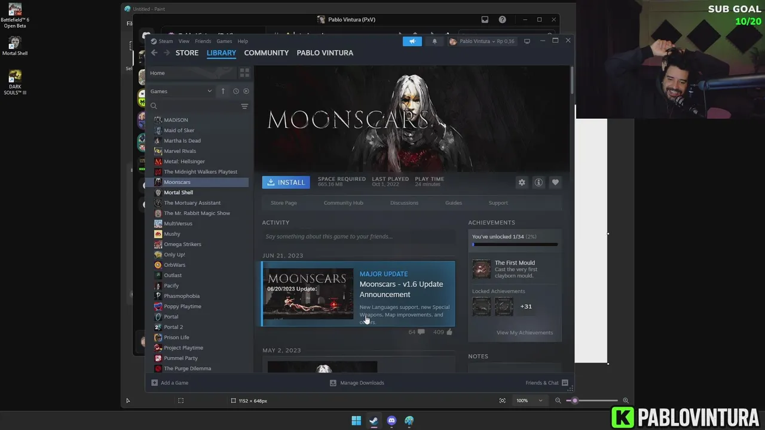
Task: Click the Steam icon in the taskbar
Action: (x=374, y=421)
